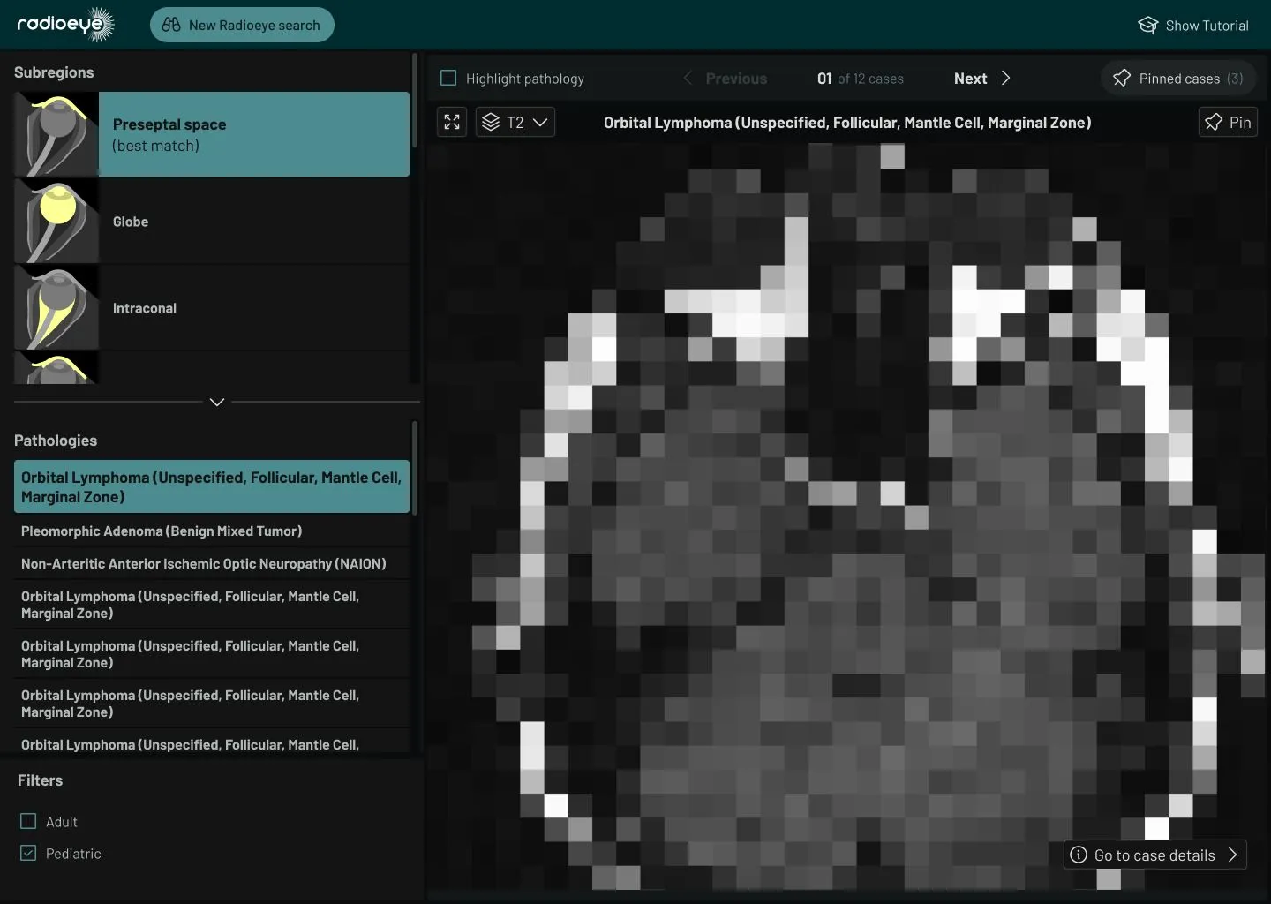Pin the current case

[x=1228, y=122]
